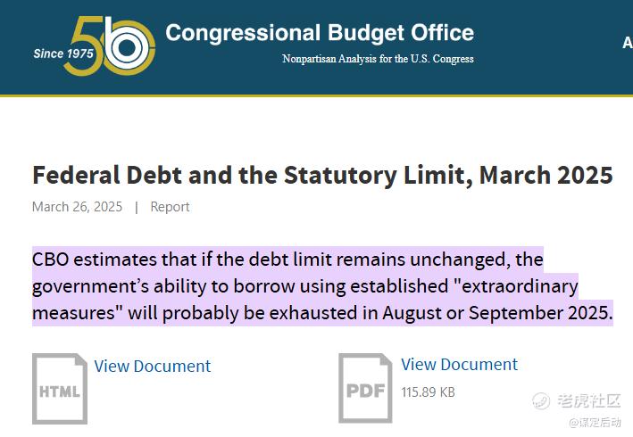This screenshot has height=437, width=633.
Task: Click the highlighted CBO estimates summary paragraph
Action: point(322,285)
